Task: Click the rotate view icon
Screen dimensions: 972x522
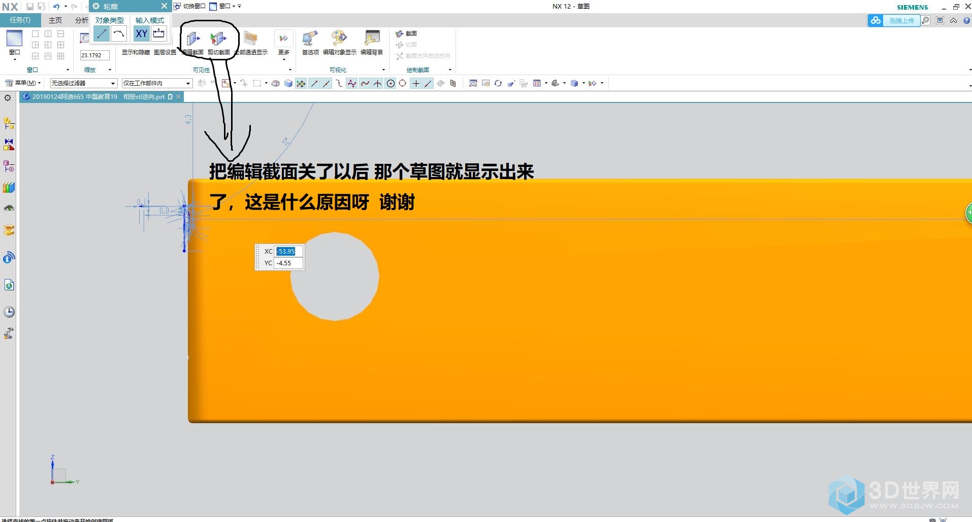Action: pyautogui.click(x=498, y=83)
